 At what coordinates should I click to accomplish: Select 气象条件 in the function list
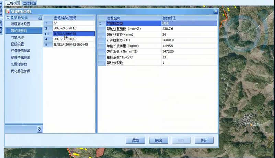(x=18, y=37)
